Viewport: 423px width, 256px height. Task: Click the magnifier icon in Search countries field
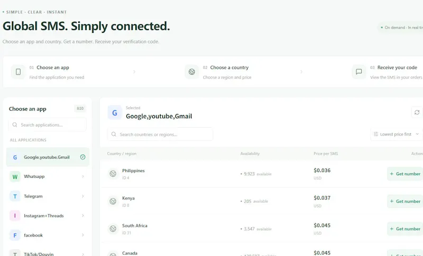[114, 134]
